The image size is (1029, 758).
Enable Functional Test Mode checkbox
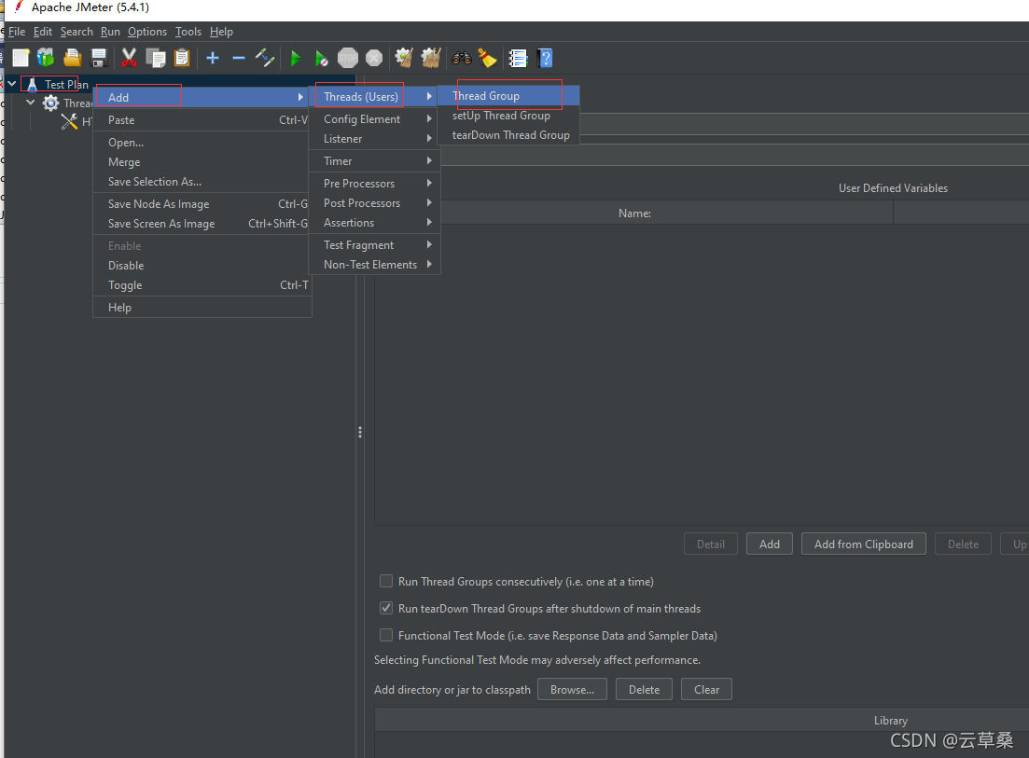pos(386,635)
